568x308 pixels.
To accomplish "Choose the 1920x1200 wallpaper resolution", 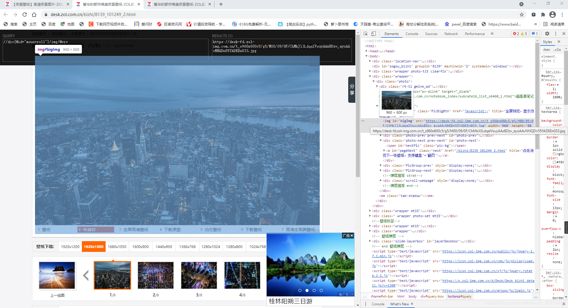I will pyautogui.click(x=70, y=247).
